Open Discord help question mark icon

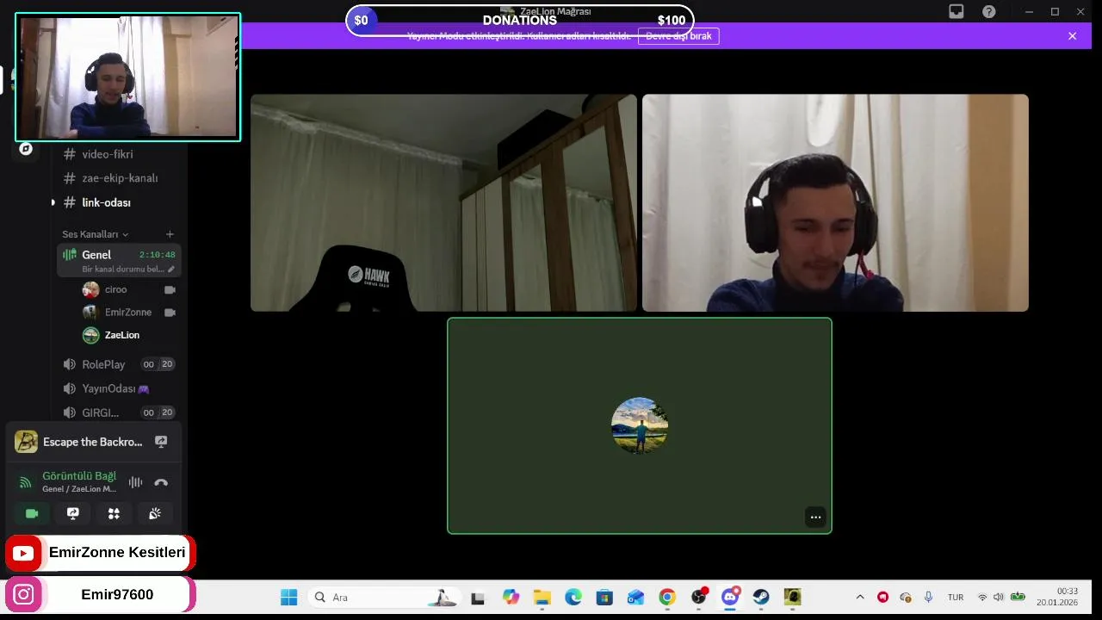(x=989, y=11)
